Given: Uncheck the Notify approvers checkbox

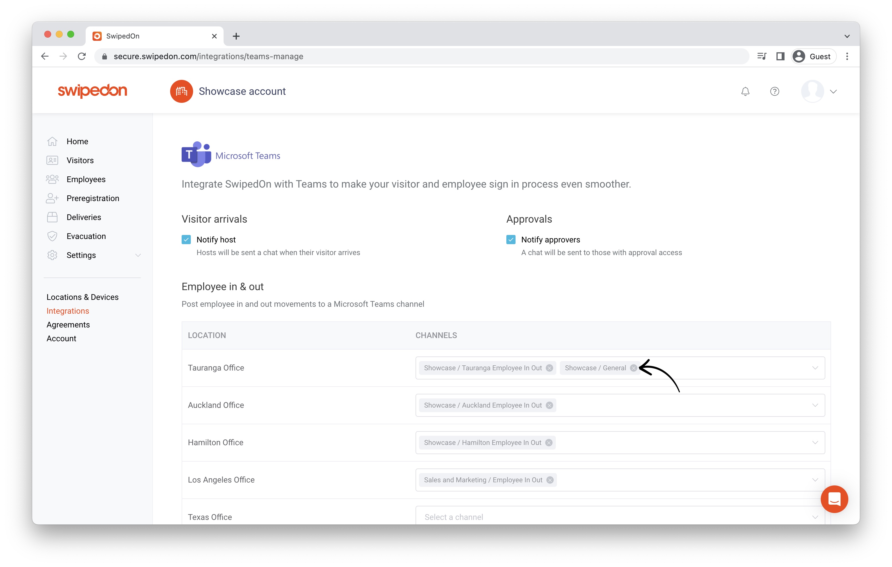Looking at the screenshot, I should [511, 240].
